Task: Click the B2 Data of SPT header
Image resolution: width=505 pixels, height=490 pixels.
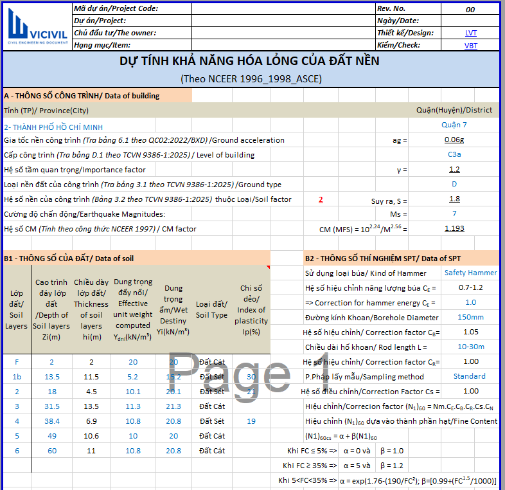Action: [x=402, y=259]
